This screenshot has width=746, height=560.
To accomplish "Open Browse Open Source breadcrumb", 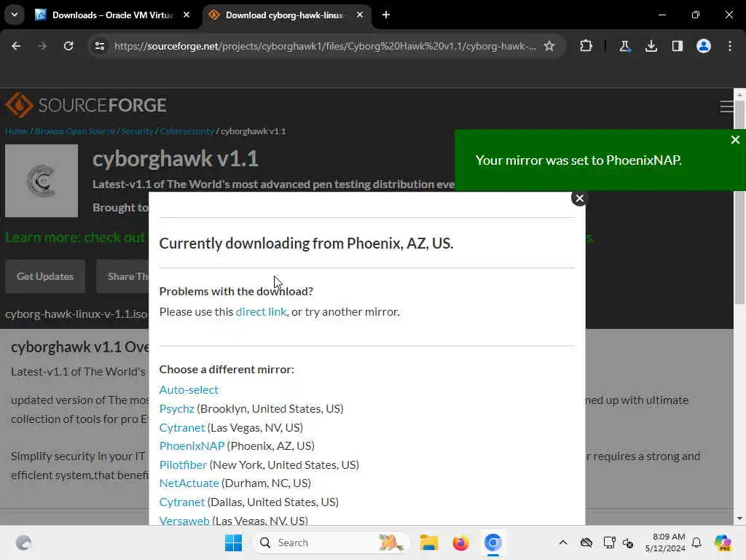I will (x=75, y=131).
